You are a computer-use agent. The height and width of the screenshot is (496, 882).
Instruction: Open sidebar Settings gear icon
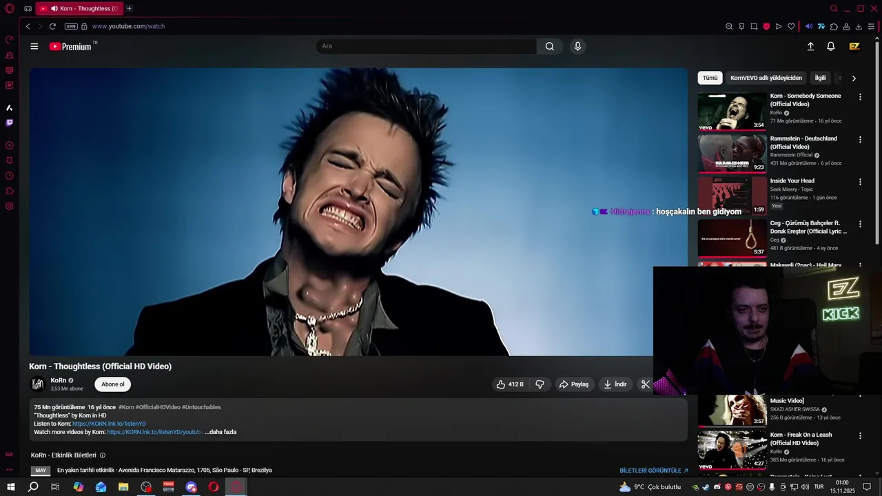[10, 206]
